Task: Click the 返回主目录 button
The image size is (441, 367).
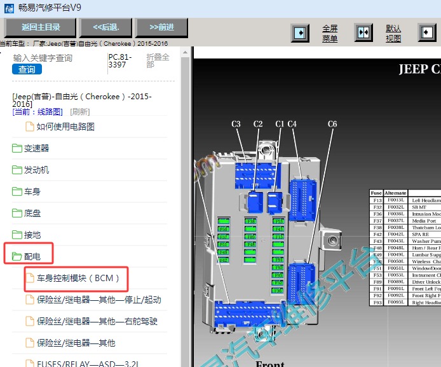Action: coord(41,27)
